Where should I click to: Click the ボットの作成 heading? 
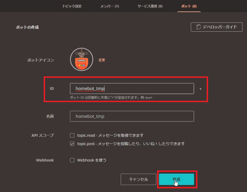point(27,27)
